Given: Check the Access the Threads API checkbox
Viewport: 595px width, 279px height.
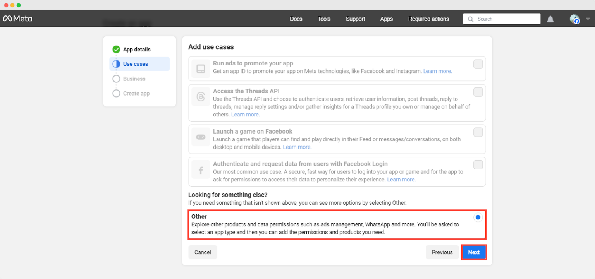Looking at the screenshot, I should [x=478, y=92].
